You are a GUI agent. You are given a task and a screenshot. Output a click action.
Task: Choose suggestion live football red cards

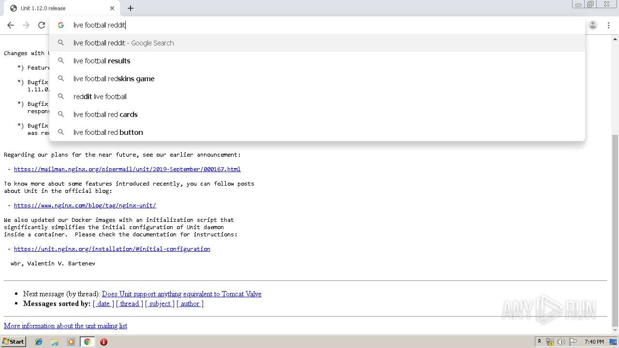click(x=317, y=115)
